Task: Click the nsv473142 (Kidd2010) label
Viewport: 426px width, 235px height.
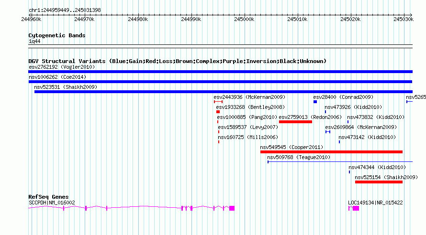Action: (x=367, y=137)
